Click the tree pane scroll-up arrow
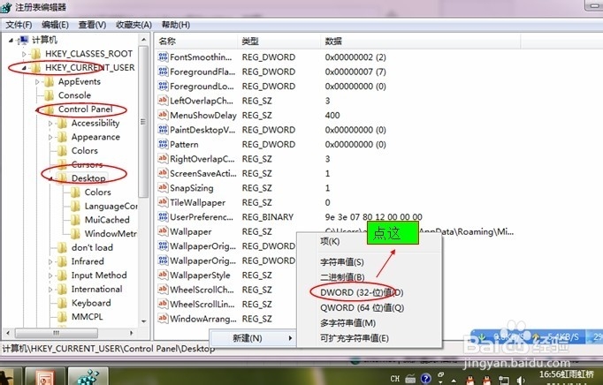Screen dimensions: 603x385 (x=144, y=39)
